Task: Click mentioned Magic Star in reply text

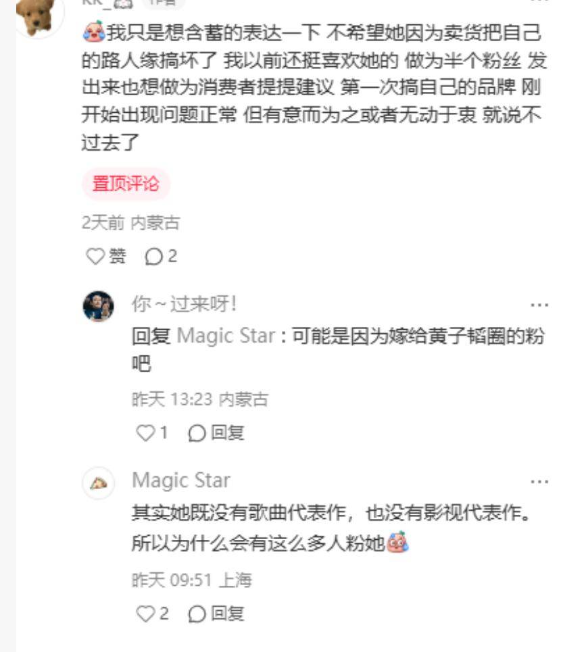Action: coord(226,336)
